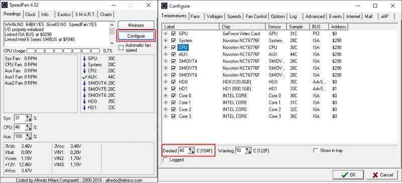402x183 pixels.
Task: Click the Configure button in SpeedFan
Action: [x=136, y=36]
